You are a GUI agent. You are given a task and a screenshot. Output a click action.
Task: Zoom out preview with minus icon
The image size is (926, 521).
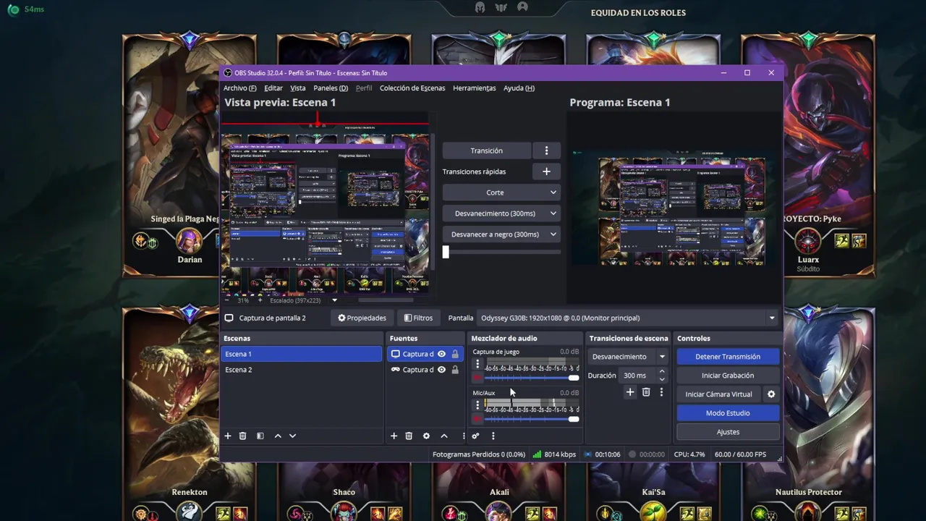tap(226, 300)
